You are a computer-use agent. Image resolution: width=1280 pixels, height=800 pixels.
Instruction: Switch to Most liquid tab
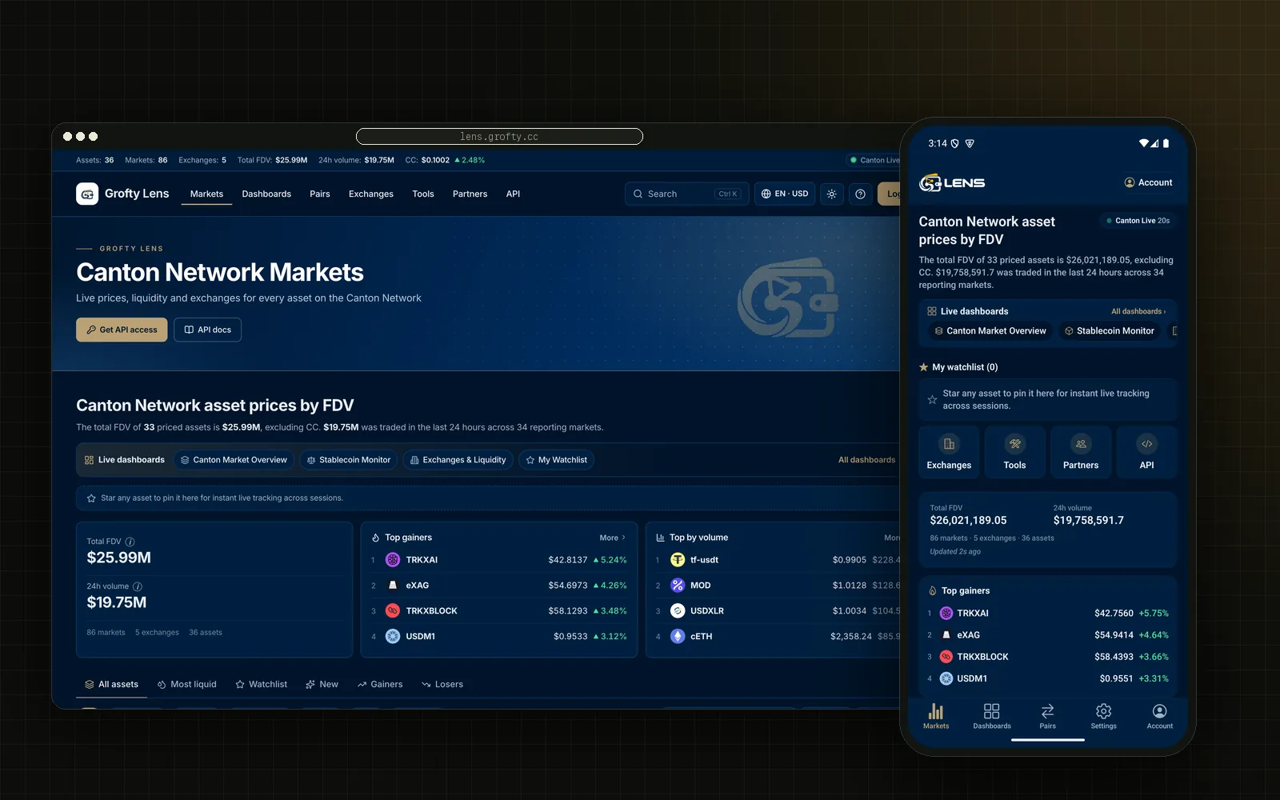(x=186, y=685)
